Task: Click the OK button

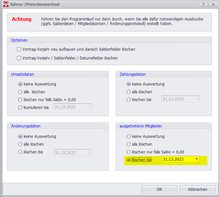Action: point(159,189)
